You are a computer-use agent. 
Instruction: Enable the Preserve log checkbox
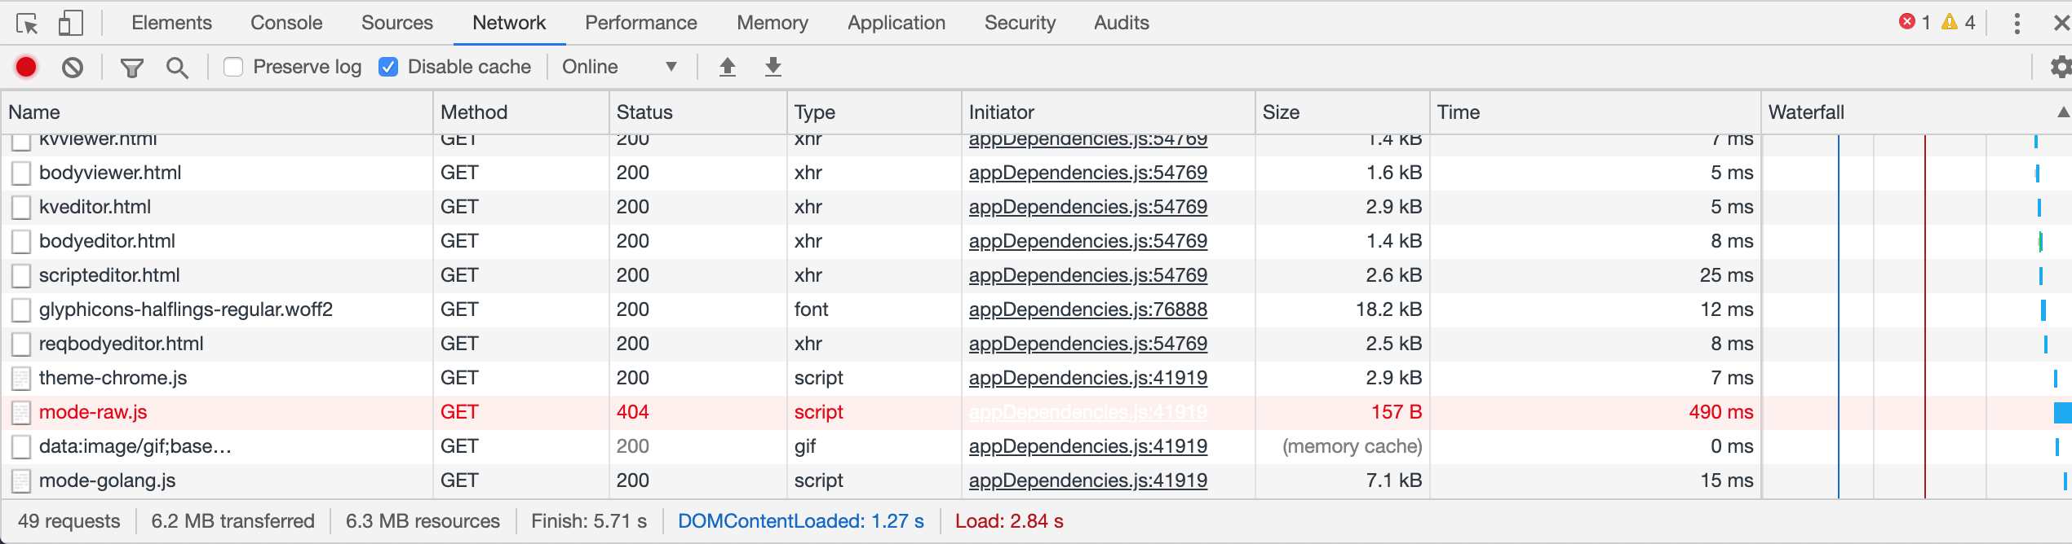coord(233,67)
